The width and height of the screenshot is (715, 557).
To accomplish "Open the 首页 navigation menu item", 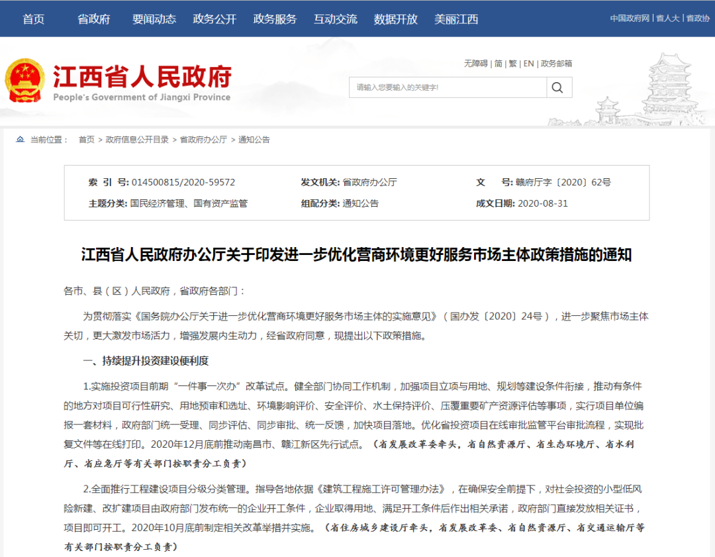I will click(33, 19).
